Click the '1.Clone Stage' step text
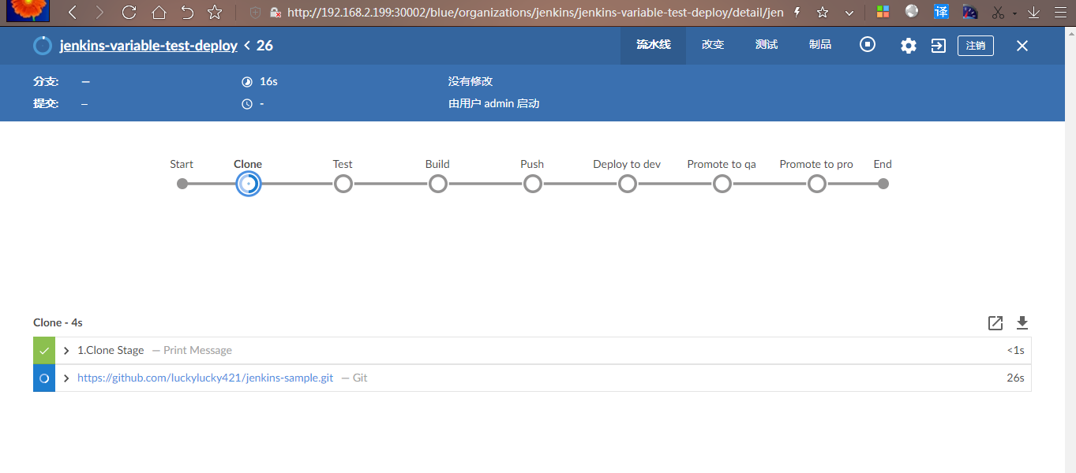The height and width of the screenshot is (473, 1076). coord(111,351)
